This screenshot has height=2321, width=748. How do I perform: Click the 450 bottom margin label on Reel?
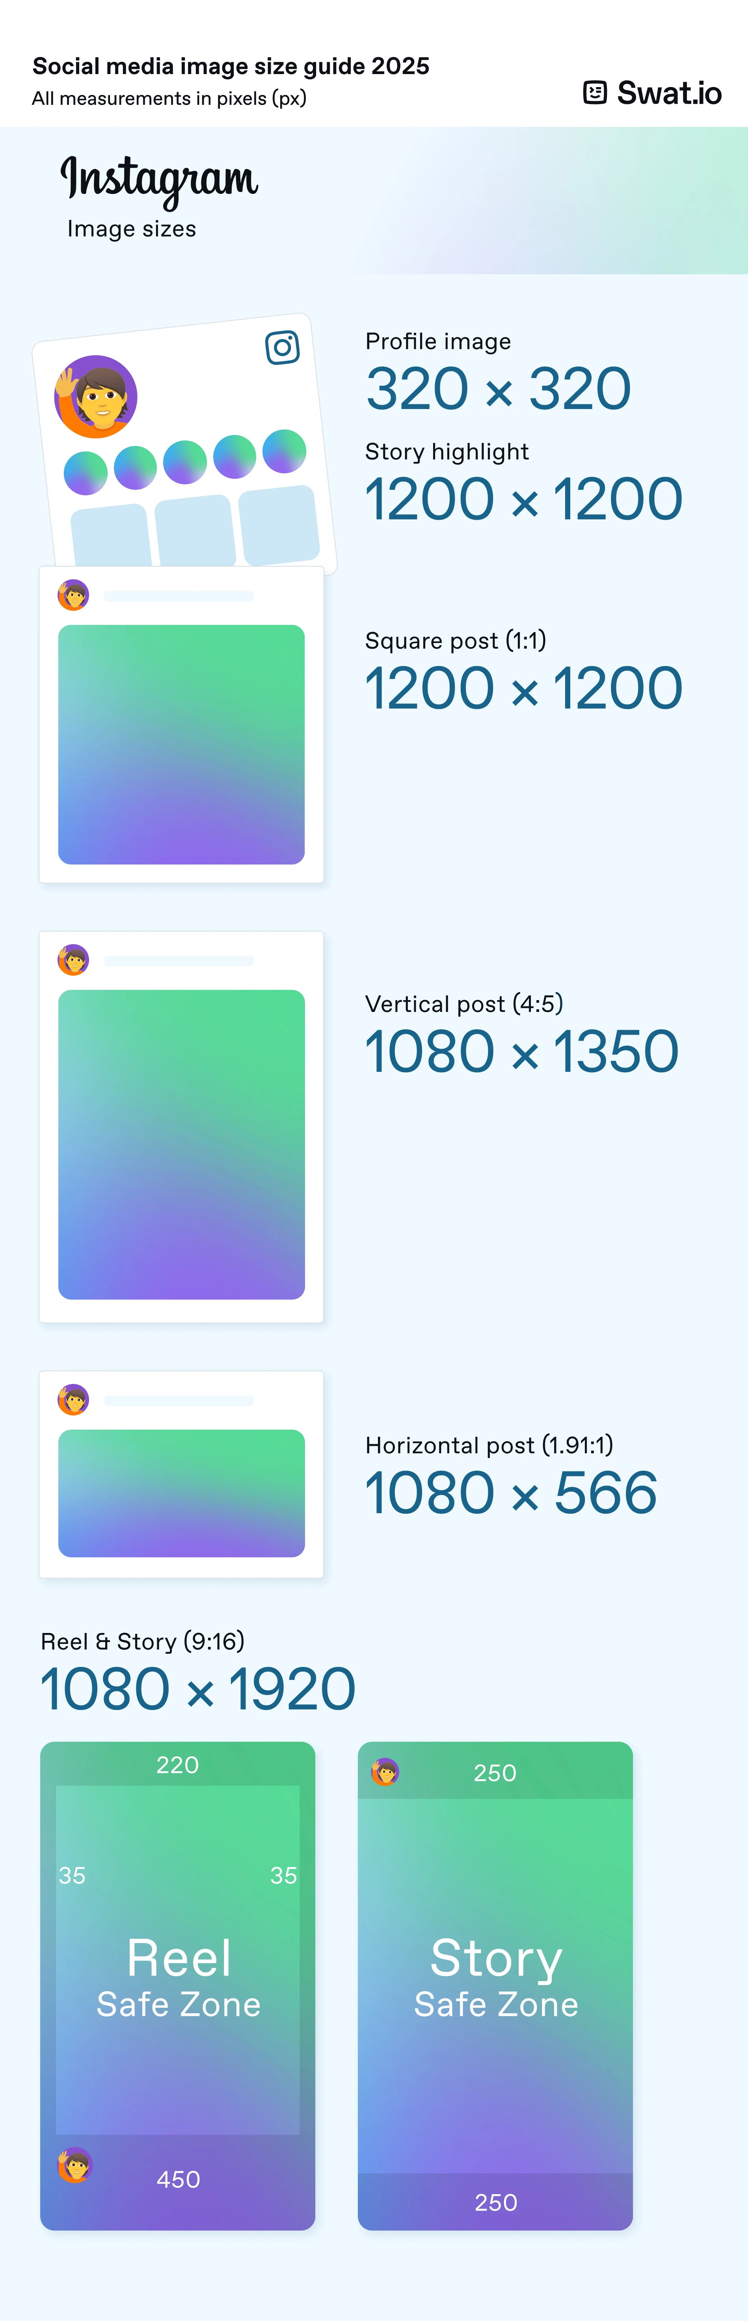(x=179, y=2180)
